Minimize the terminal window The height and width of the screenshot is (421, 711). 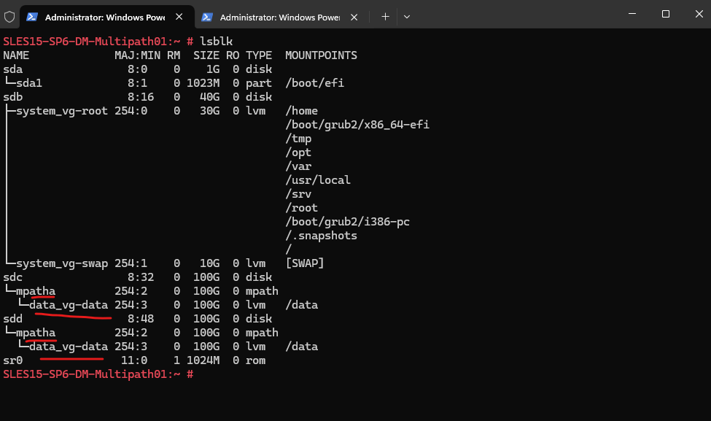coord(632,14)
